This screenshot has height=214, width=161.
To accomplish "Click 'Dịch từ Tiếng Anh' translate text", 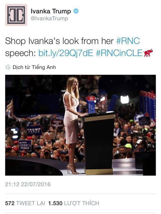I will [34, 67].
